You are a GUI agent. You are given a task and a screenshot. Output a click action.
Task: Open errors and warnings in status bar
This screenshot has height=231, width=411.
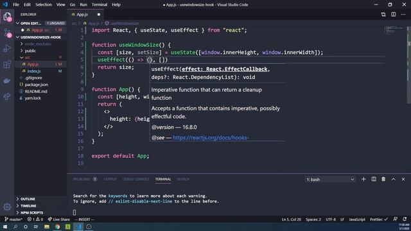click(35, 219)
